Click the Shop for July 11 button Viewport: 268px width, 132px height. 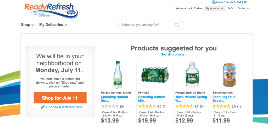click(x=60, y=98)
